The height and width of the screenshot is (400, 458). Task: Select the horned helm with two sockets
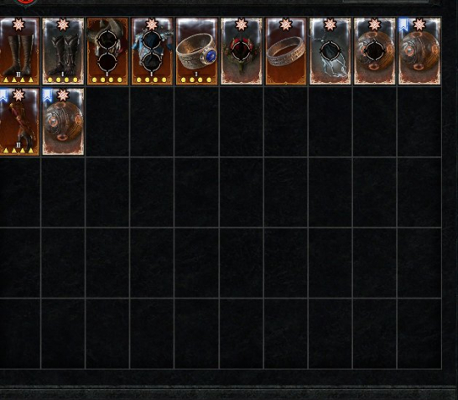107,51
